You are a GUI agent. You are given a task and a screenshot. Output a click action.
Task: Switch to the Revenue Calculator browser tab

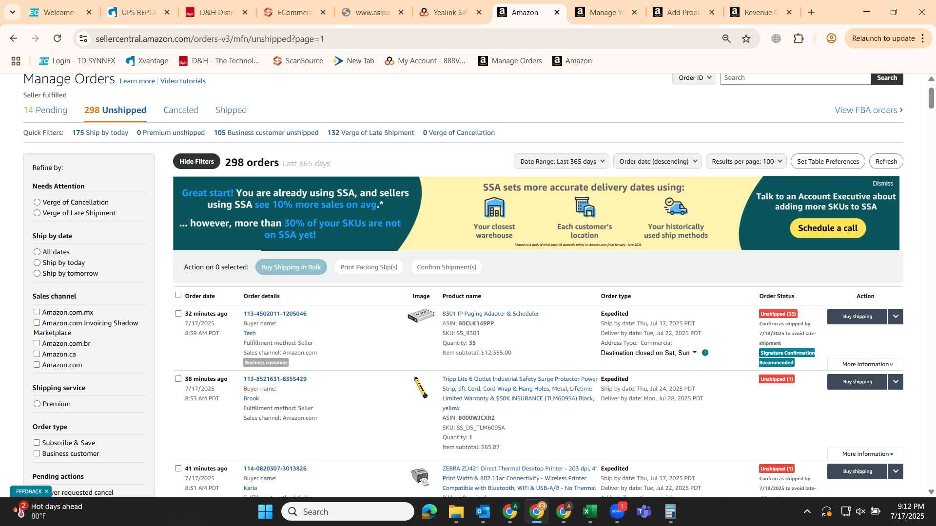tap(761, 12)
